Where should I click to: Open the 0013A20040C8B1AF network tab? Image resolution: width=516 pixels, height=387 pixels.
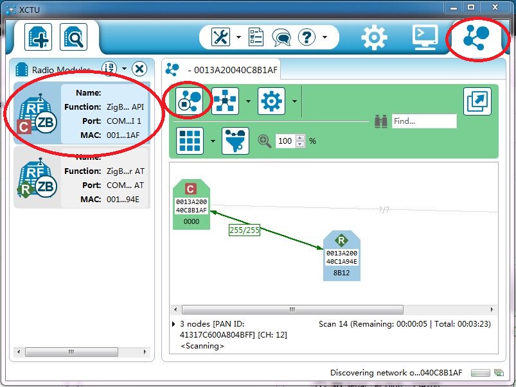pyautogui.click(x=222, y=70)
